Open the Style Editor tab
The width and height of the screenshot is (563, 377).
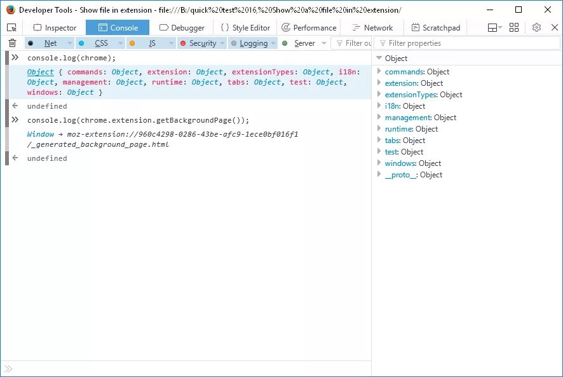point(245,28)
